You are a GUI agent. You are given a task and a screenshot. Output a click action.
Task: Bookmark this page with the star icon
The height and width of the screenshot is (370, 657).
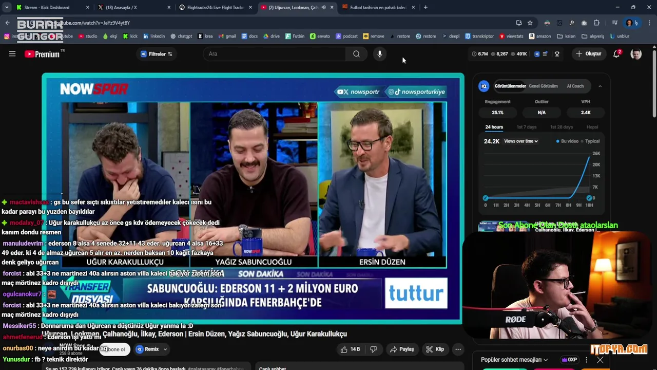[x=530, y=23]
